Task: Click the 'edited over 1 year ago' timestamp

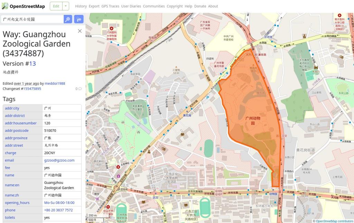Action: [x=26, y=84]
